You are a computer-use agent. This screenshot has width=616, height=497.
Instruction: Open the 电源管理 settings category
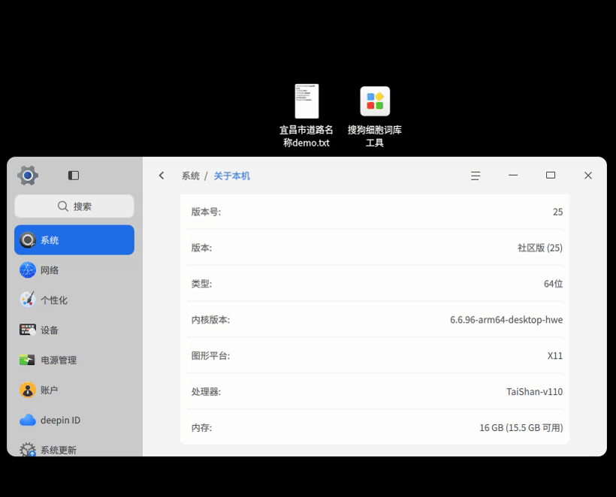[x=74, y=360]
